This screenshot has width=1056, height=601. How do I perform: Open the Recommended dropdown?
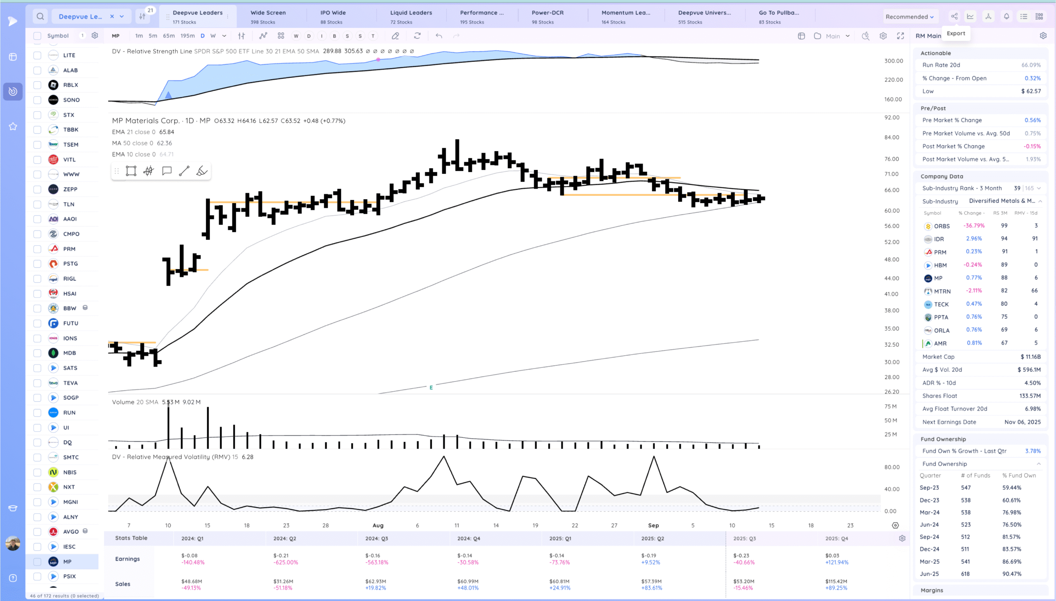910,16
